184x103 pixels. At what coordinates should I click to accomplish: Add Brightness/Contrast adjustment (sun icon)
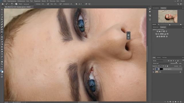coord(157,31)
